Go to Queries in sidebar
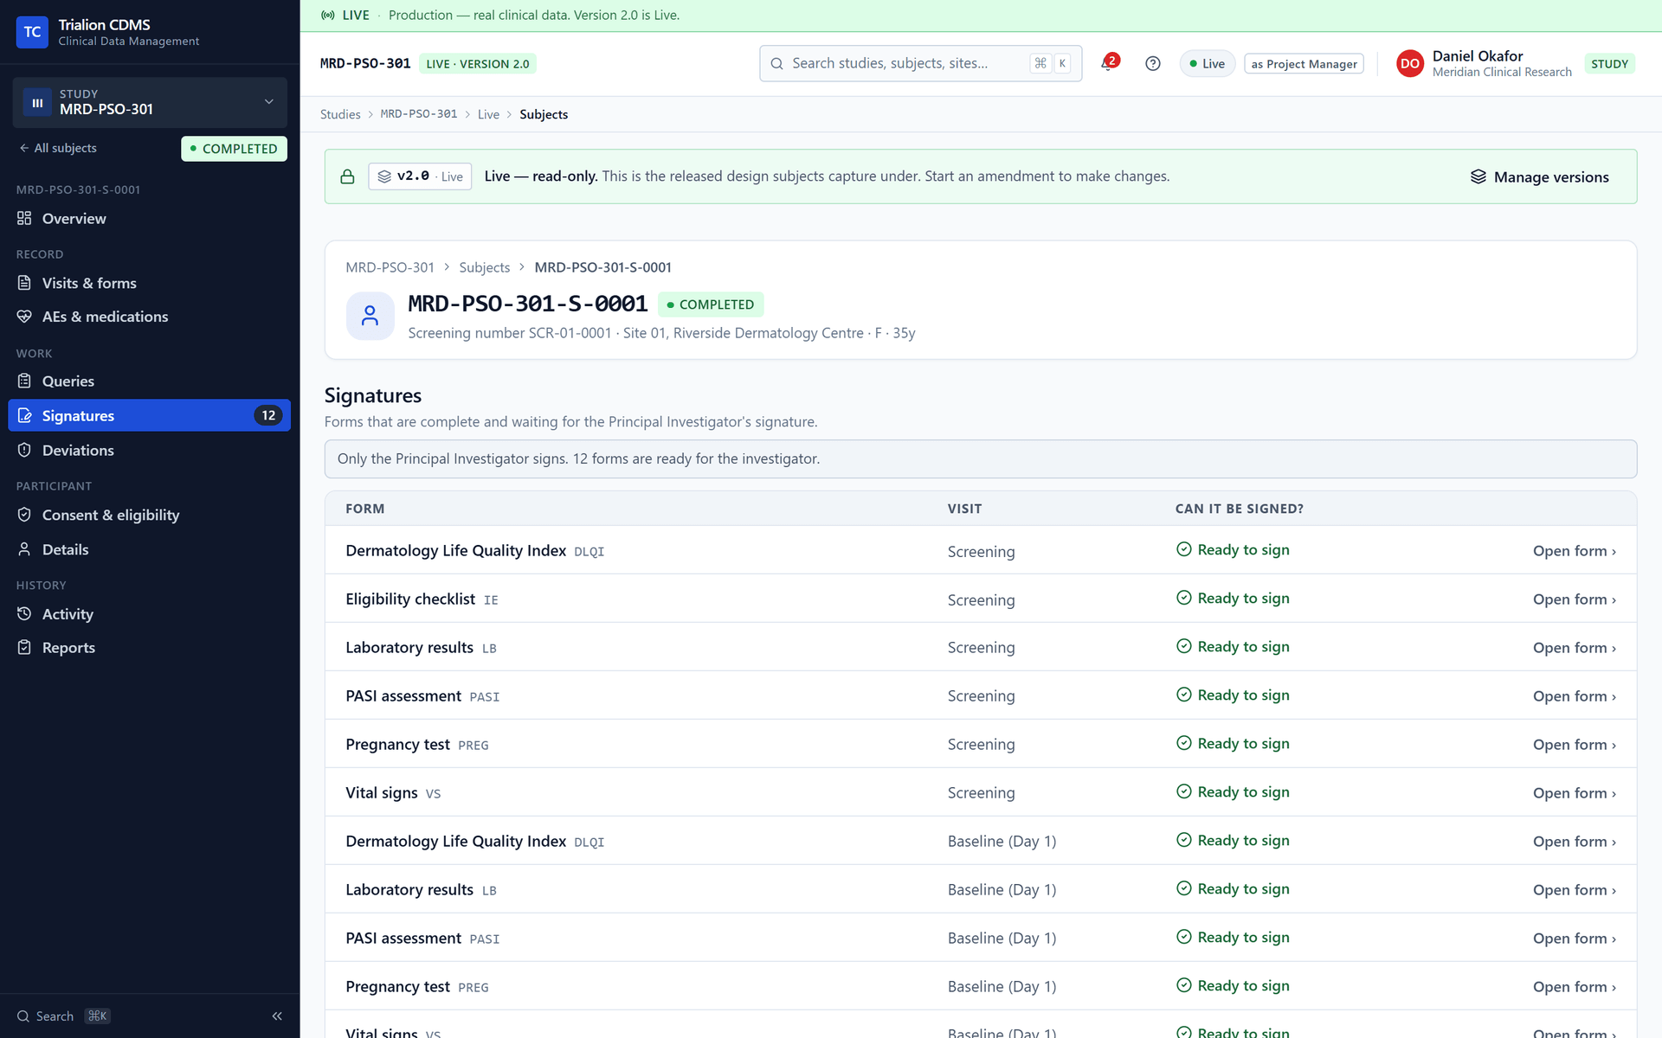Image resolution: width=1662 pixels, height=1038 pixels. point(150,381)
